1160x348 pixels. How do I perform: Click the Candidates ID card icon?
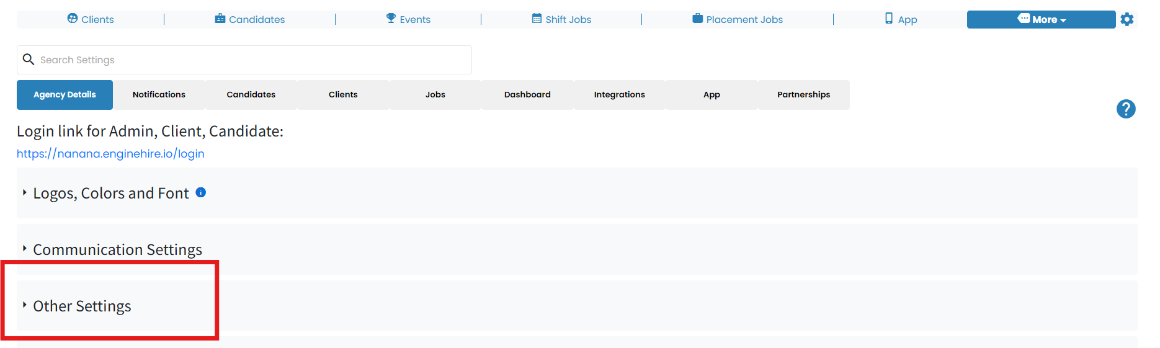pos(220,19)
